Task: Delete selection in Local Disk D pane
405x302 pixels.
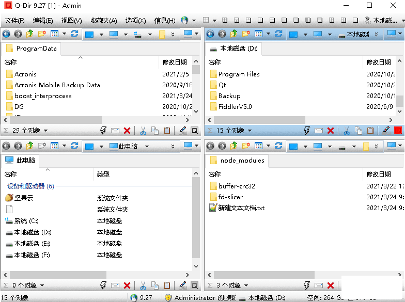Action: (331, 131)
